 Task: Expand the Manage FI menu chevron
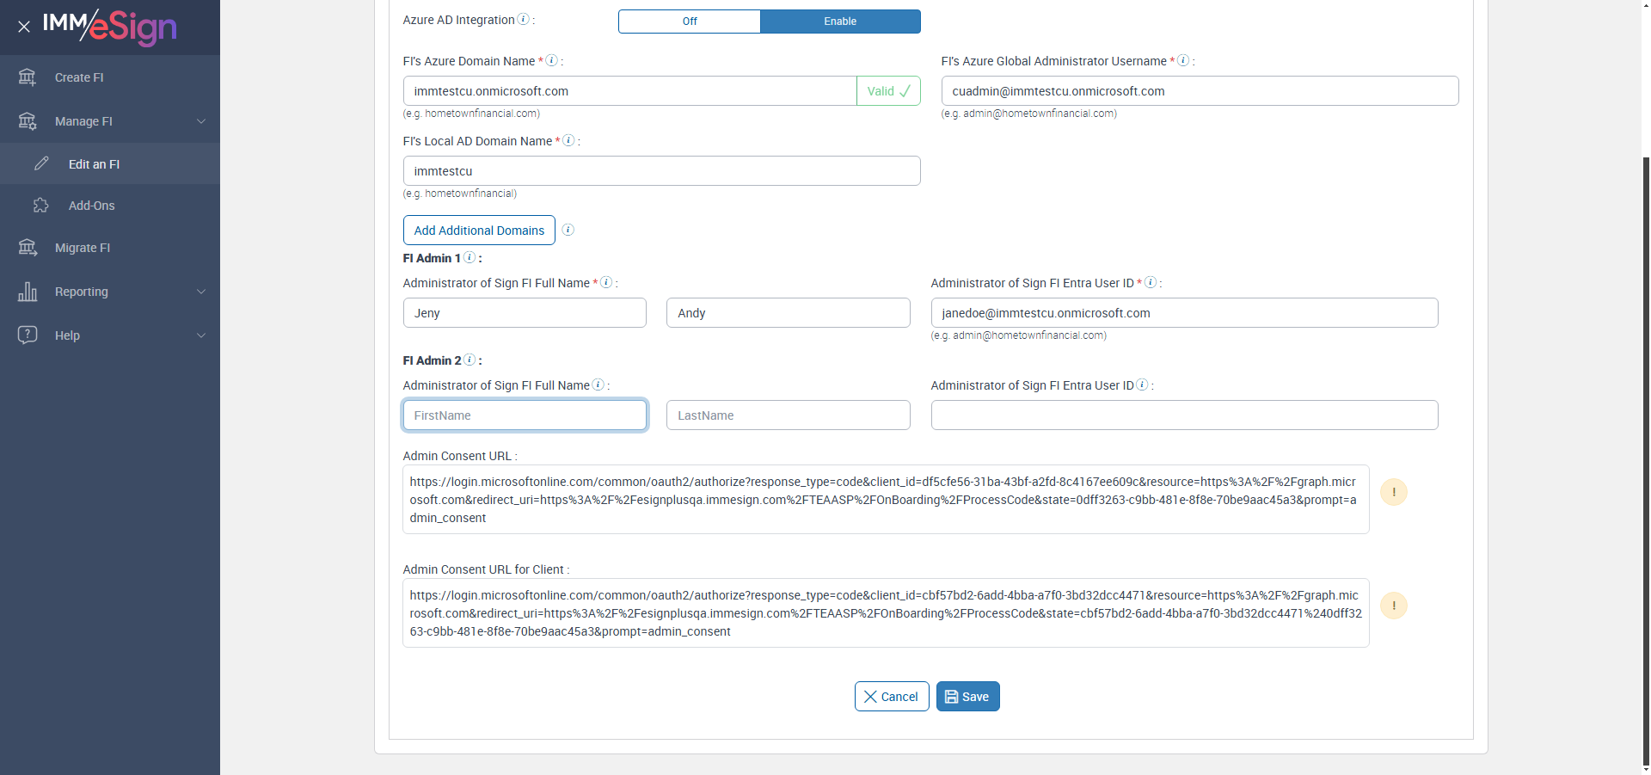coord(201,121)
